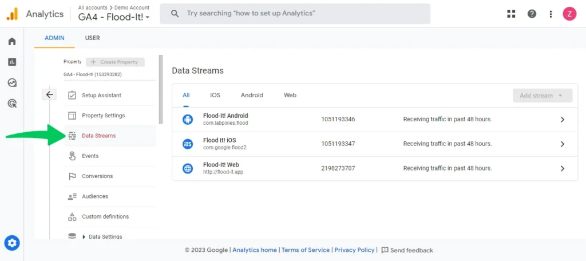The image size is (586, 261).
Task: Select the Android streams tab
Action: (x=252, y=96)
